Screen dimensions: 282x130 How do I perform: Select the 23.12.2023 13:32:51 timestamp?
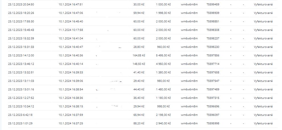tap(21, 73)
